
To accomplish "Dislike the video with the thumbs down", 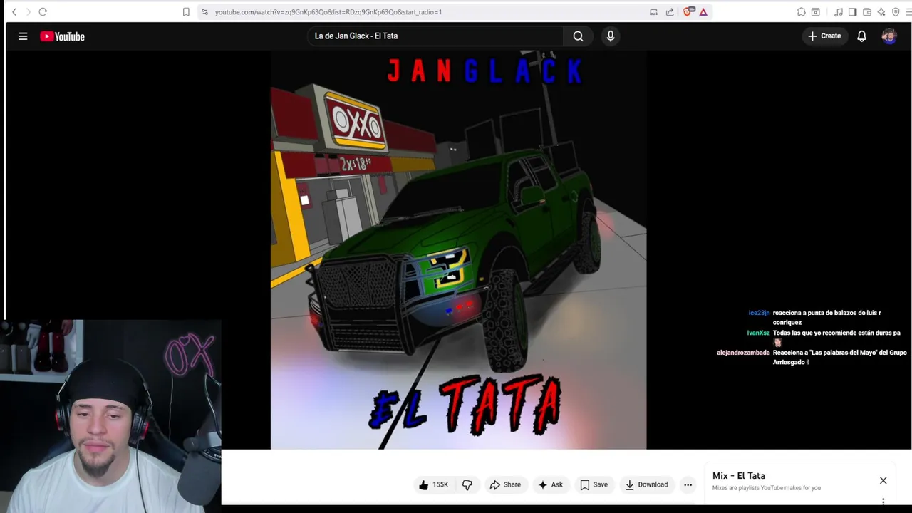I will click(x=467, y=484).
